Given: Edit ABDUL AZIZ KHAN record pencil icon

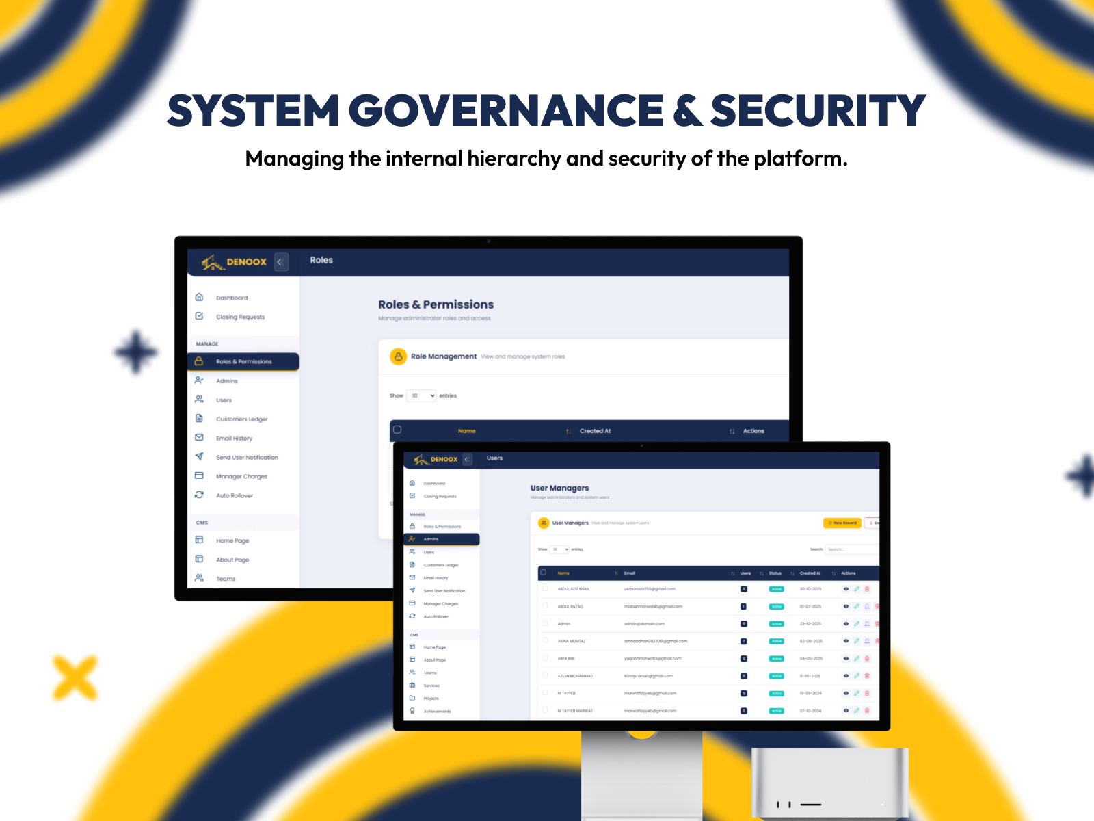Looking at the screenshot, I should (x=857, y=589).
